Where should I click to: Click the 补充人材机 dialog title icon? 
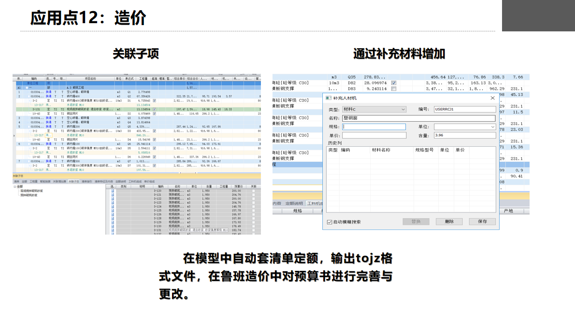(329, 98)
